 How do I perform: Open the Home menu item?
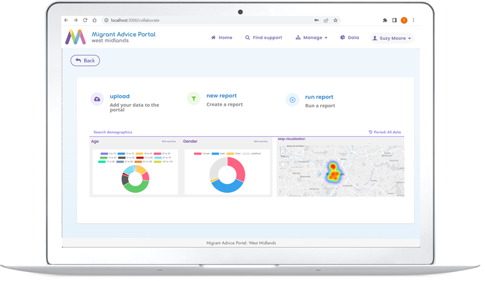click(x=222, y=37)
